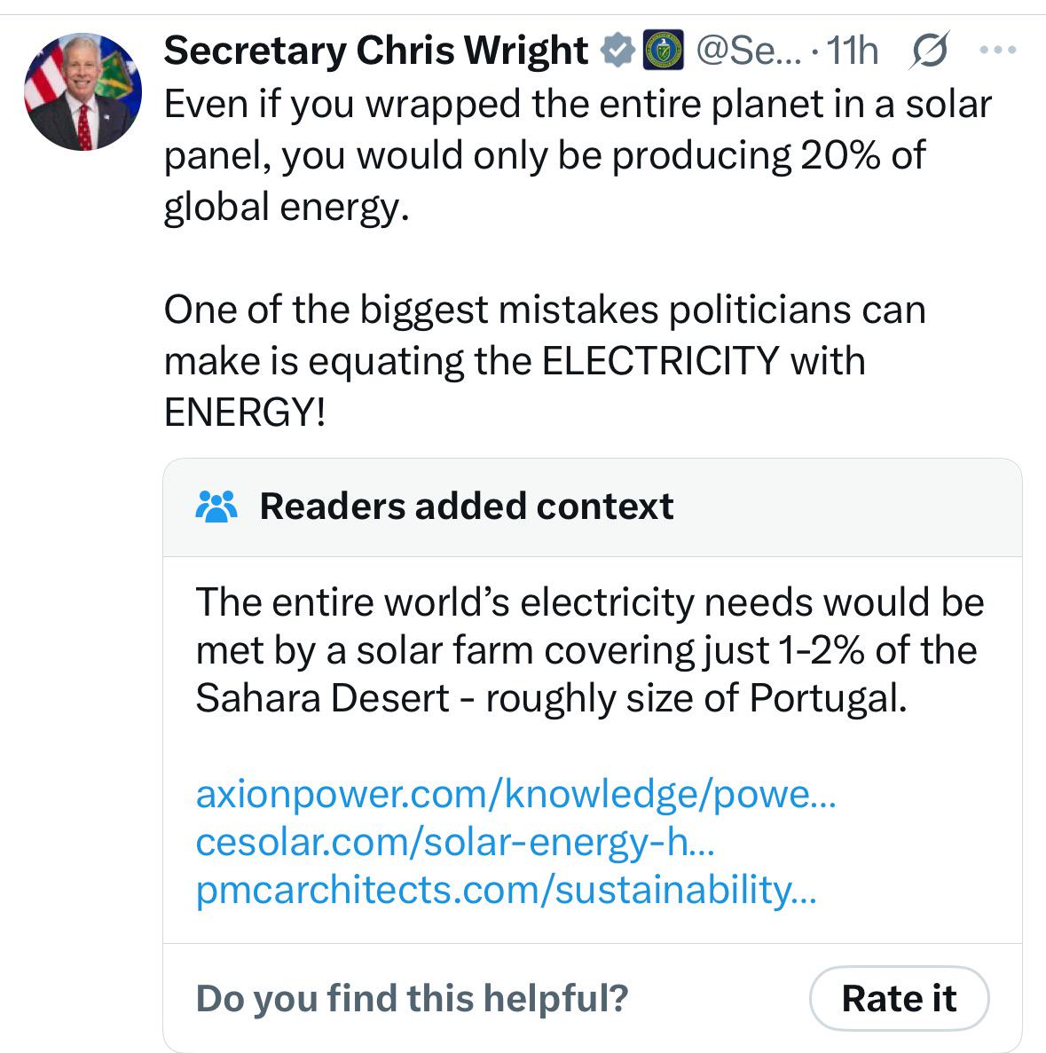Click the Grok icon beside the timestamp
Screen dimensions: 1046x1053
coord(929,51)
